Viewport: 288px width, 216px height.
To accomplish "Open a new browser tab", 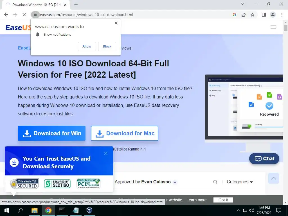I will click(76, 5).
